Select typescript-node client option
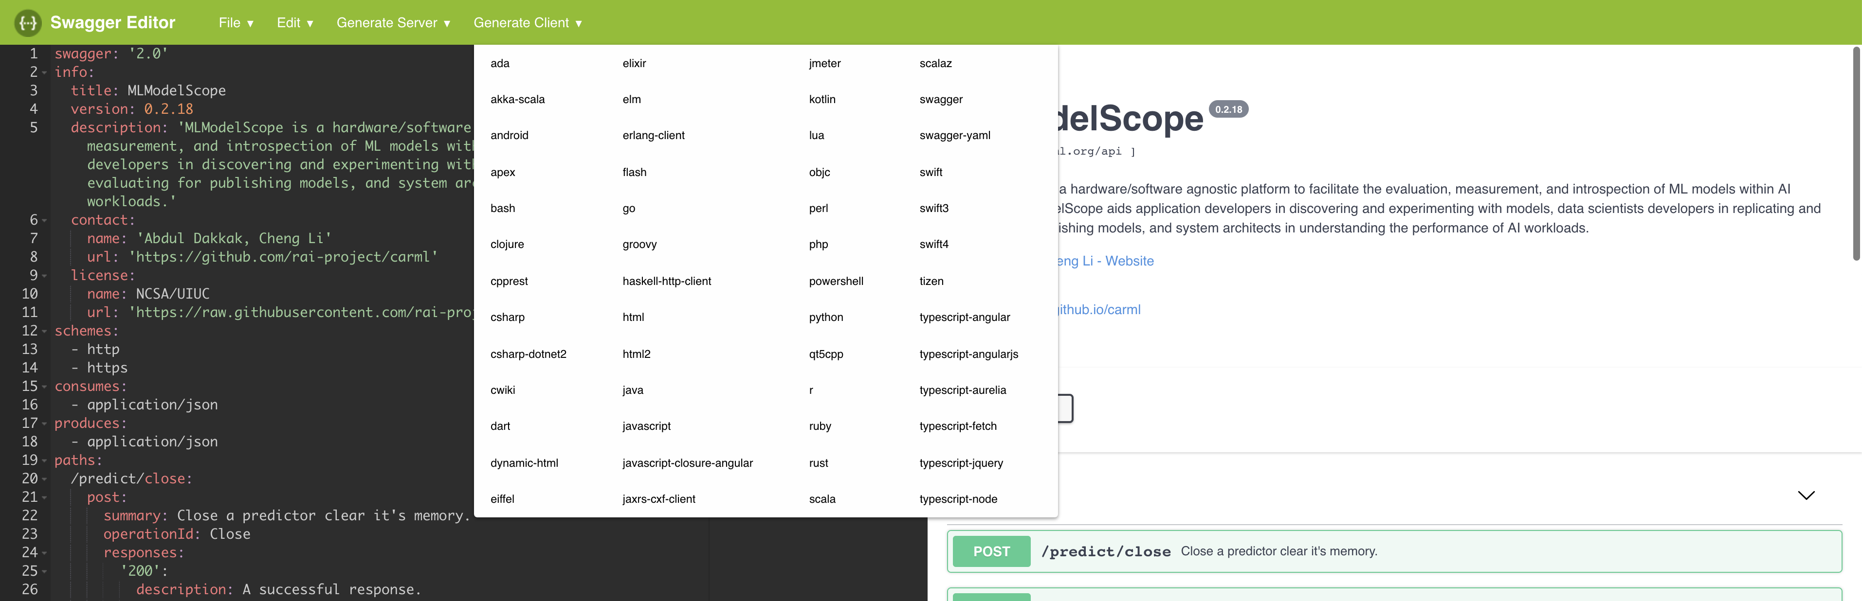The image size is (1862, 601). (958, 500)
